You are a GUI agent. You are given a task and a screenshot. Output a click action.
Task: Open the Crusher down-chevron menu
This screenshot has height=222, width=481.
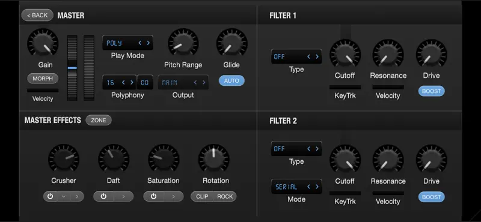point(64,197)
